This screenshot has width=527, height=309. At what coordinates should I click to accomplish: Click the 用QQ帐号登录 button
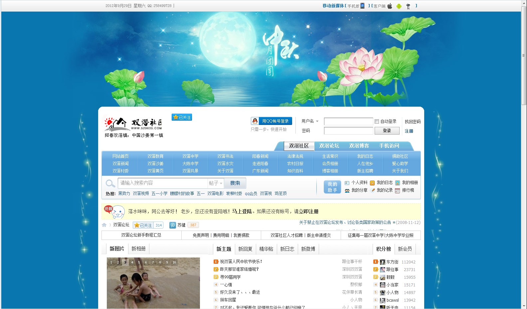[271, 121]
